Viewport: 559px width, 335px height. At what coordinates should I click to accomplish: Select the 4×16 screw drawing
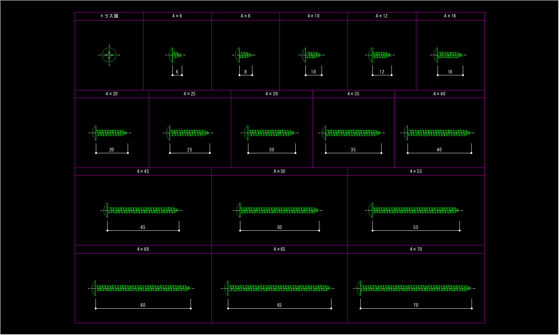(448, 55)
